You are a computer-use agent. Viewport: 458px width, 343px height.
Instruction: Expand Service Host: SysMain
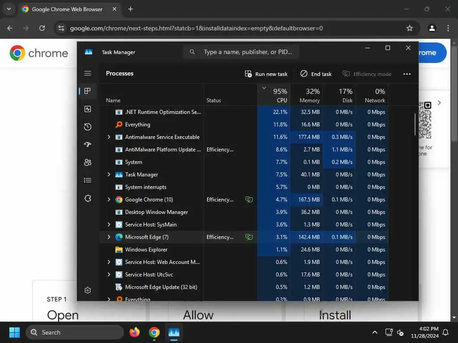(x=109, y=225)
